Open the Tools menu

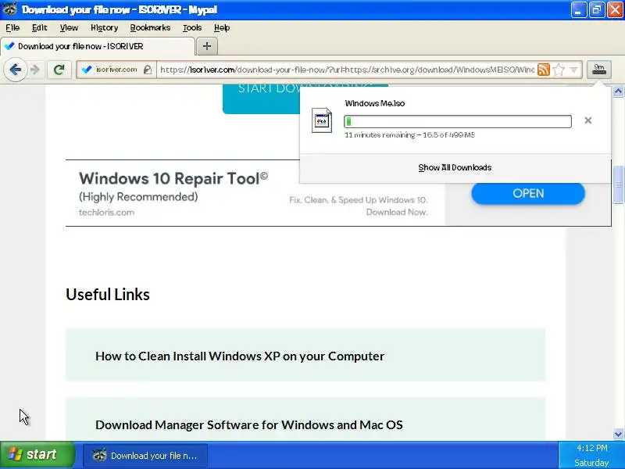192,27
